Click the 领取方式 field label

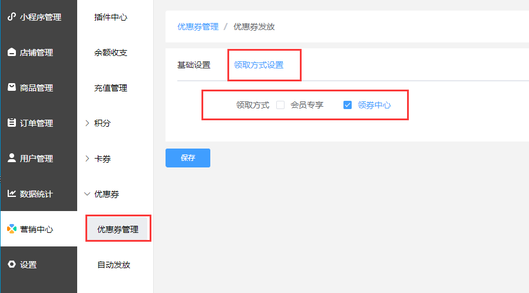(x=253, y=105)
